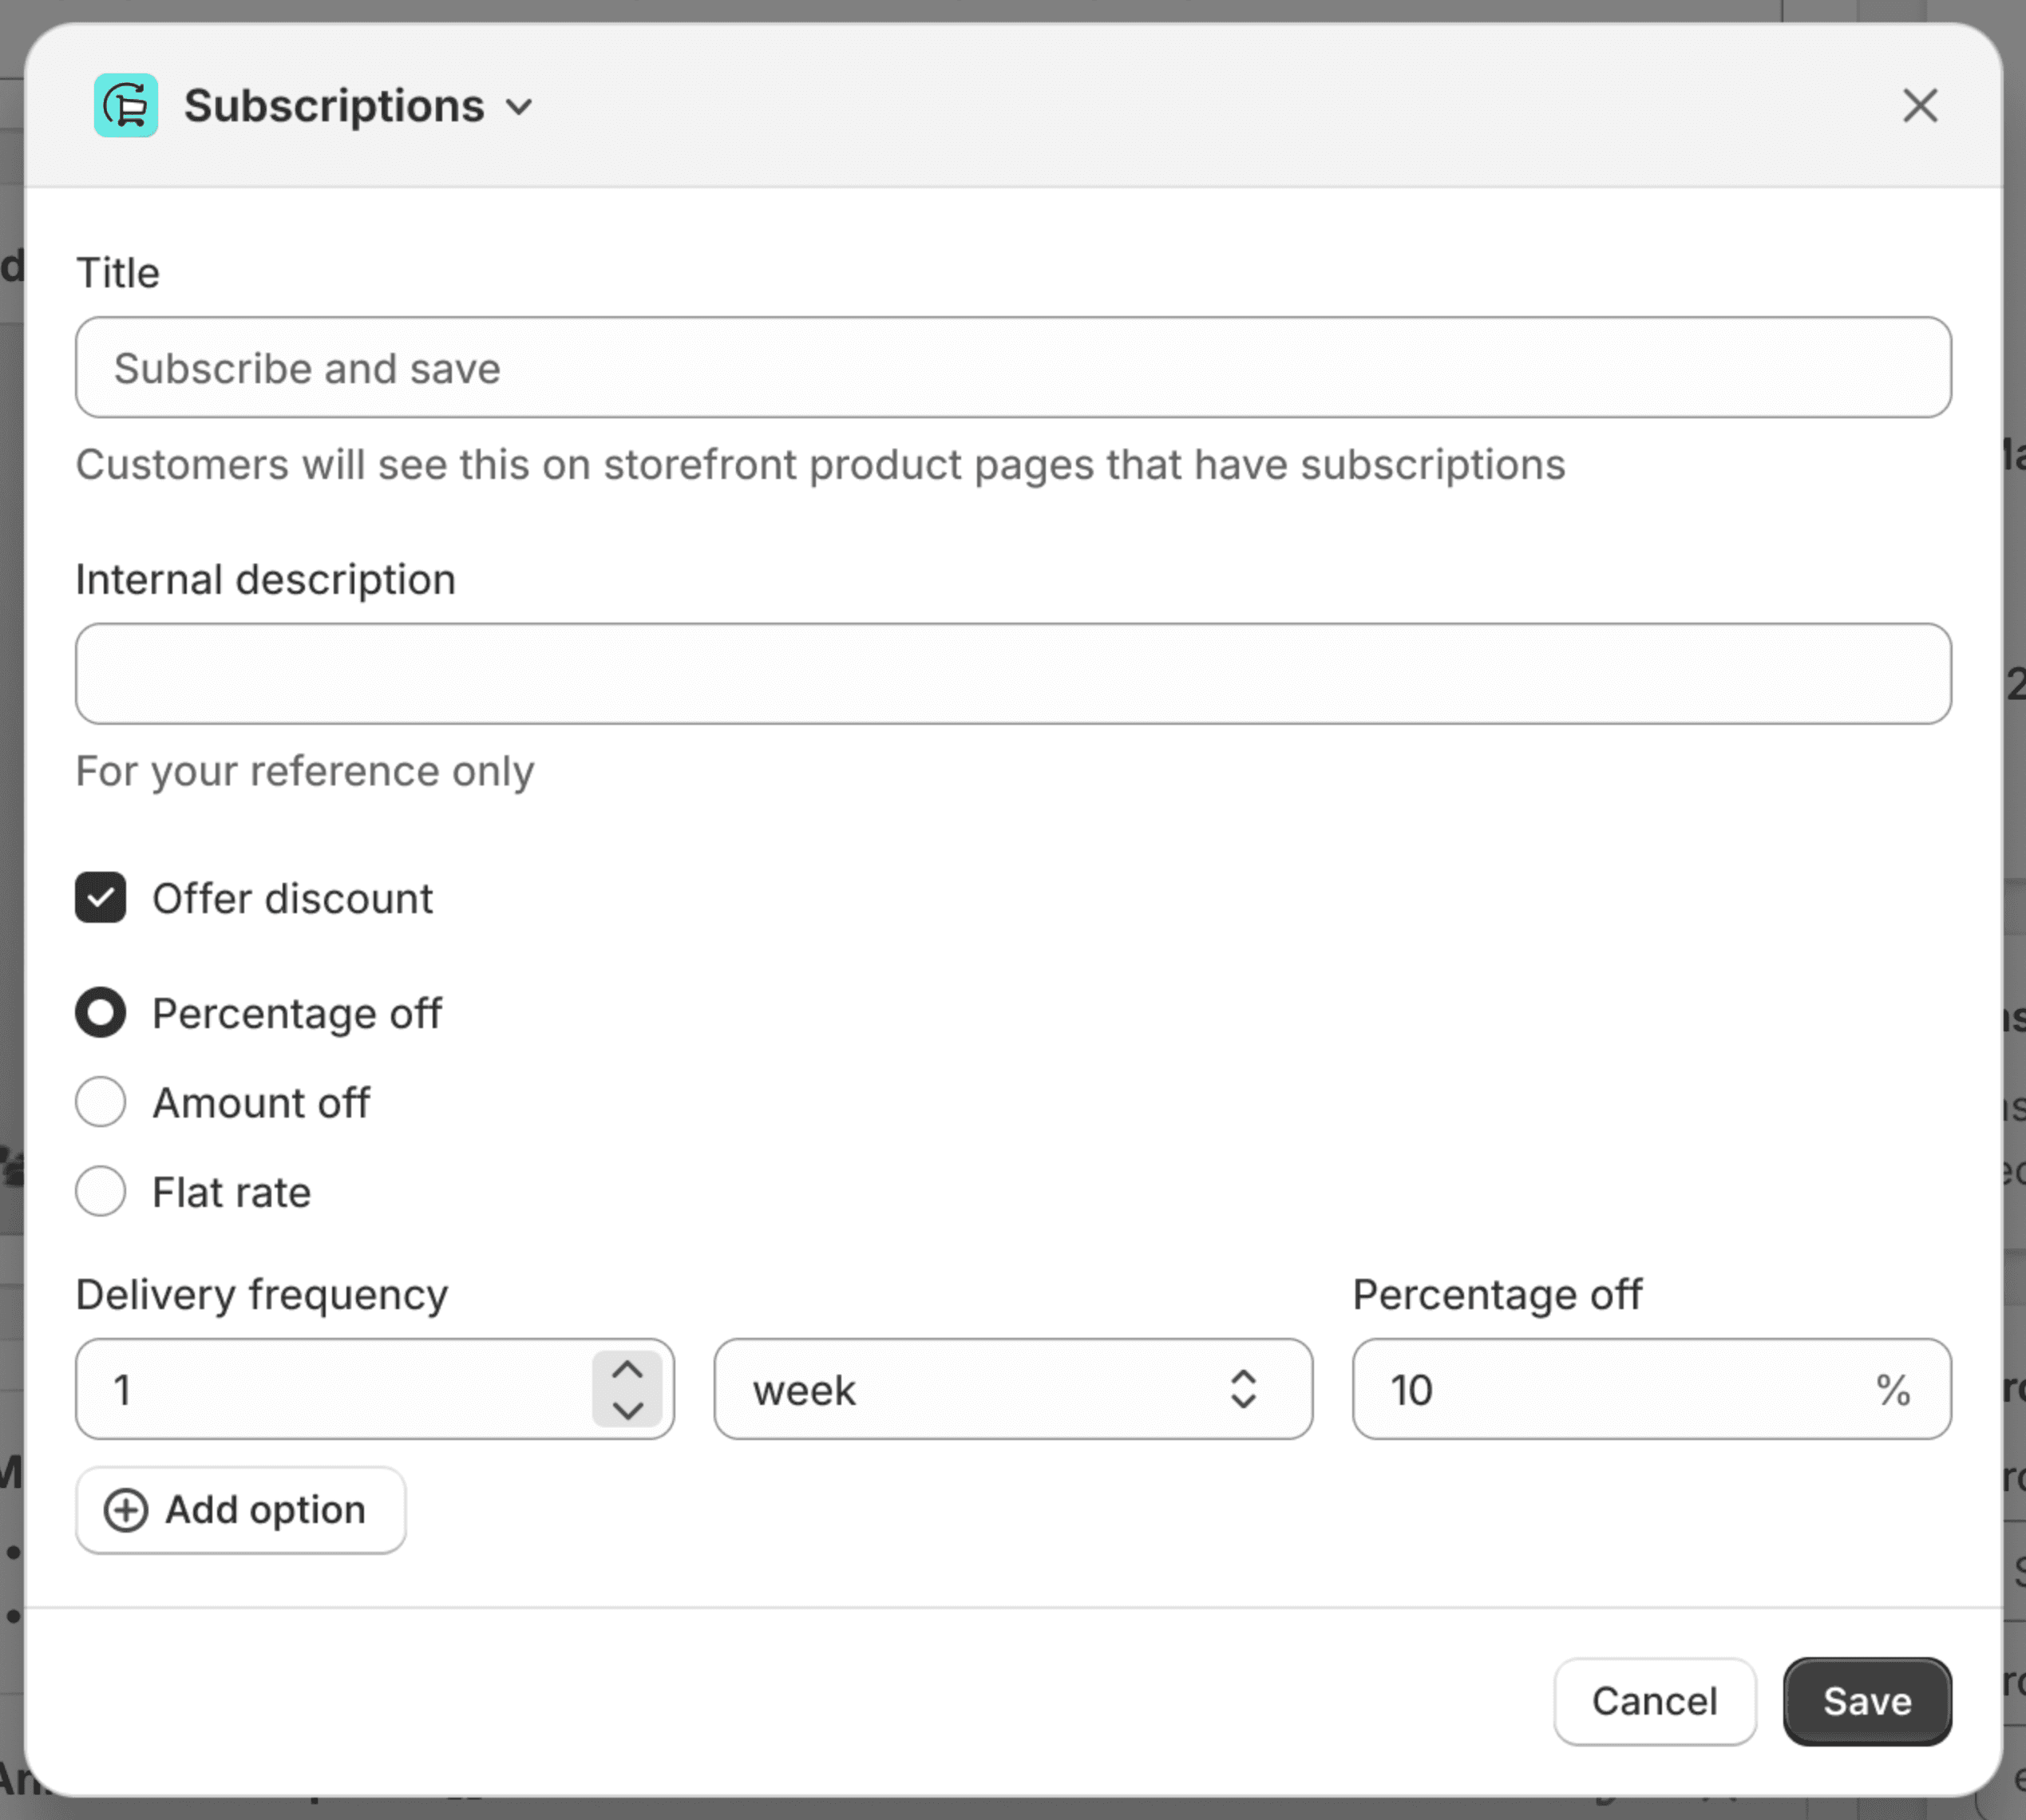The width and height of the screenshot is (2026, 1820).
Task: Click the Cancel button
Action: pyautogui.click(x=1654, y=1701)
